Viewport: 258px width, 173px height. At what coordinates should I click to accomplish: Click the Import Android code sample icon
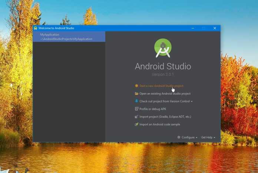point(136,124)
